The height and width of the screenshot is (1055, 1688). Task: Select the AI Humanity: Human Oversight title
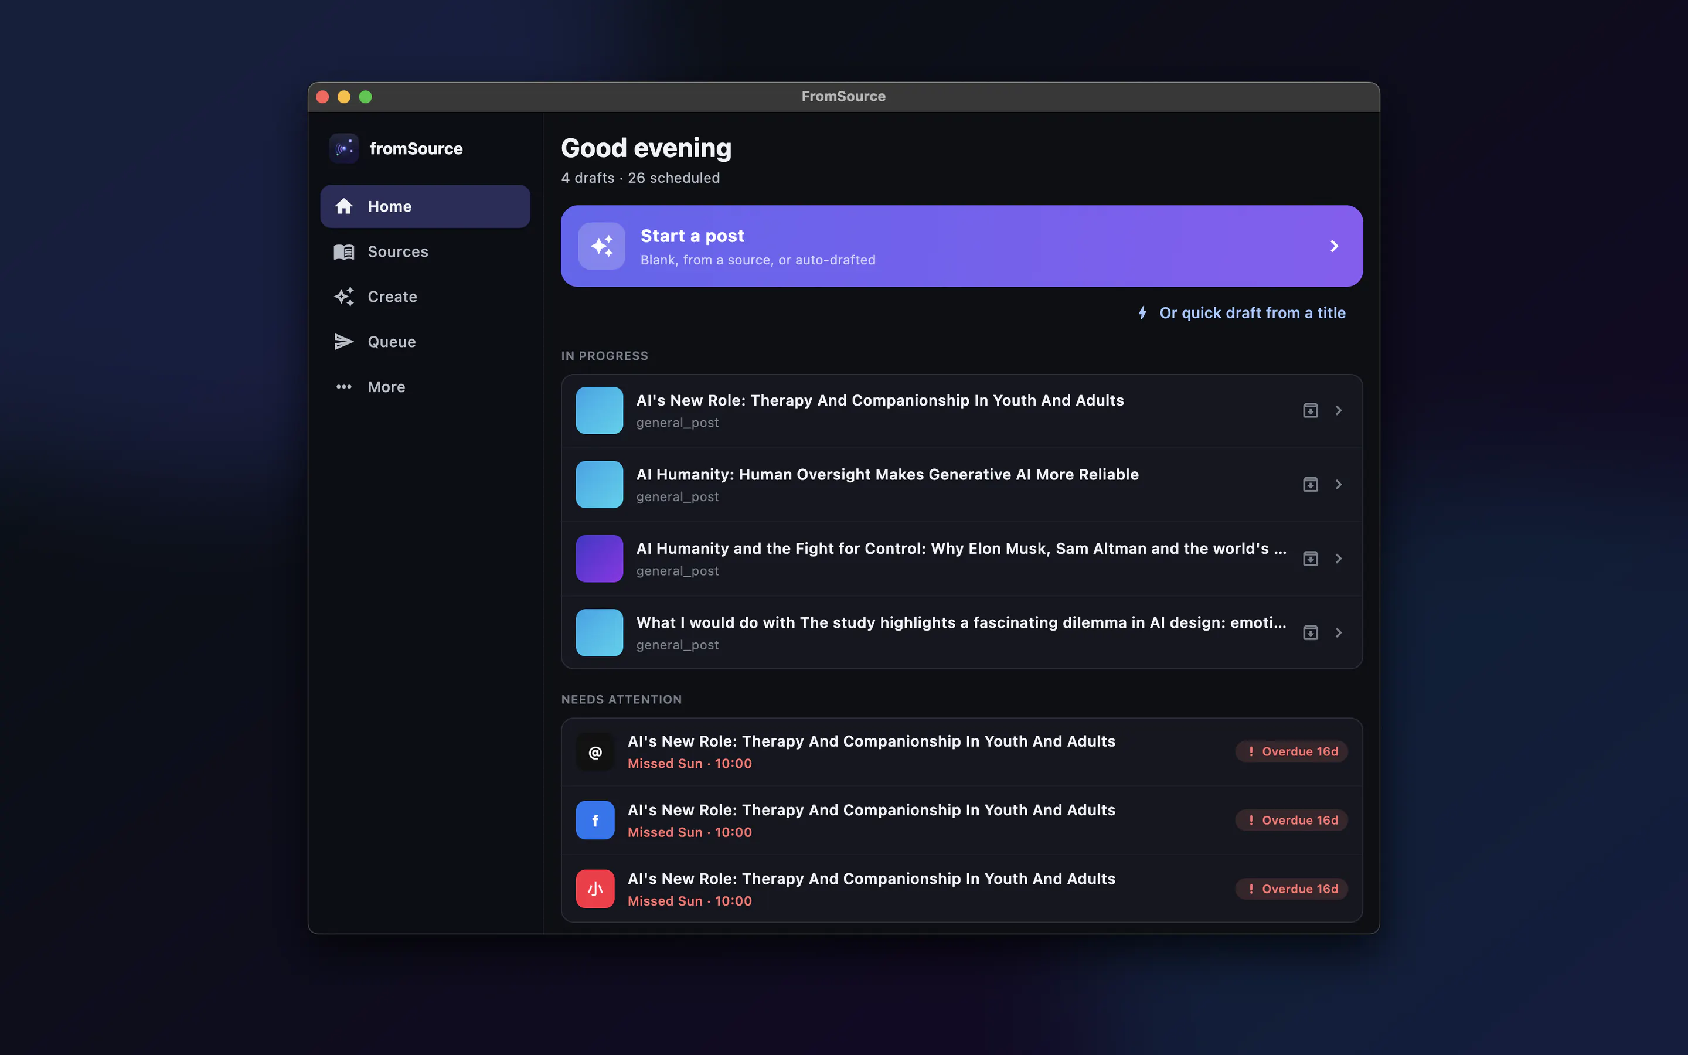[x=887, y=475]
